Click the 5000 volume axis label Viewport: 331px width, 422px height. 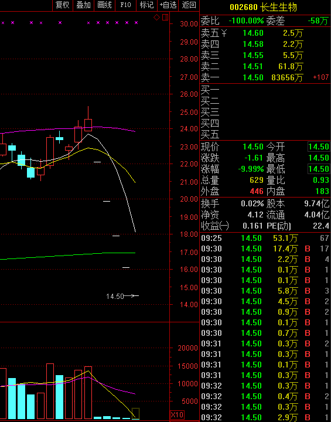tap(190, 401)
